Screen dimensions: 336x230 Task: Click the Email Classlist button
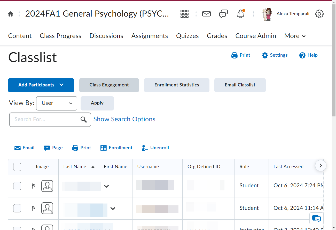[x=240, y=85]
